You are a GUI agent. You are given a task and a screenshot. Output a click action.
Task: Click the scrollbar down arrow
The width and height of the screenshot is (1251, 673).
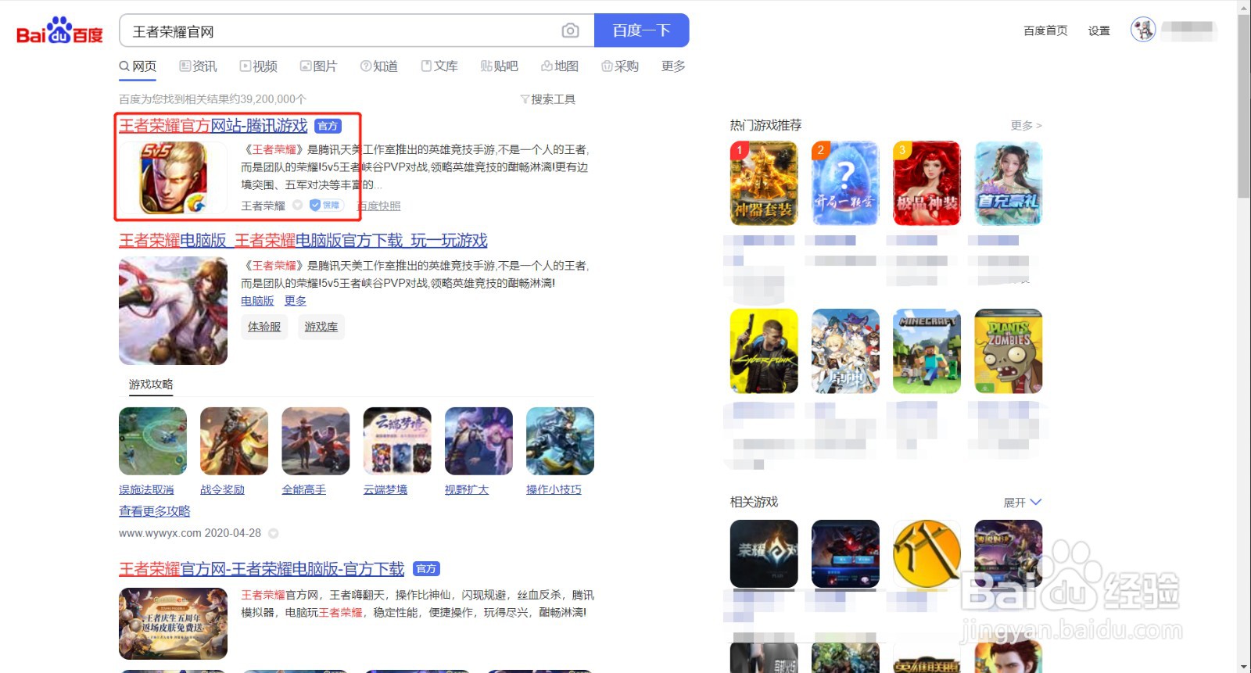[1244, 667]
